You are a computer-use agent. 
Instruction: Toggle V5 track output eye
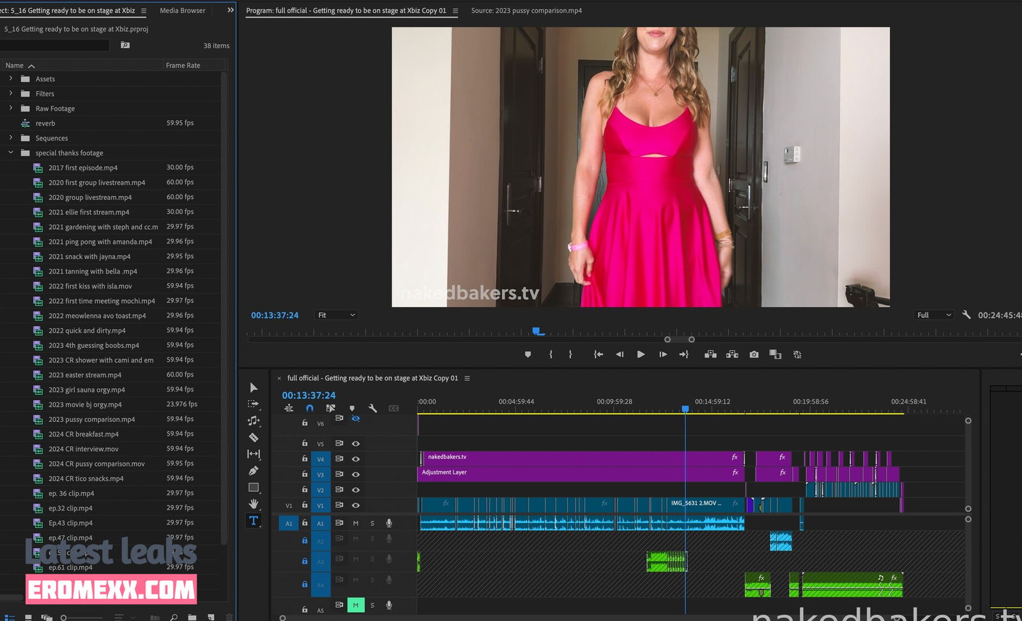pos(356,444)
